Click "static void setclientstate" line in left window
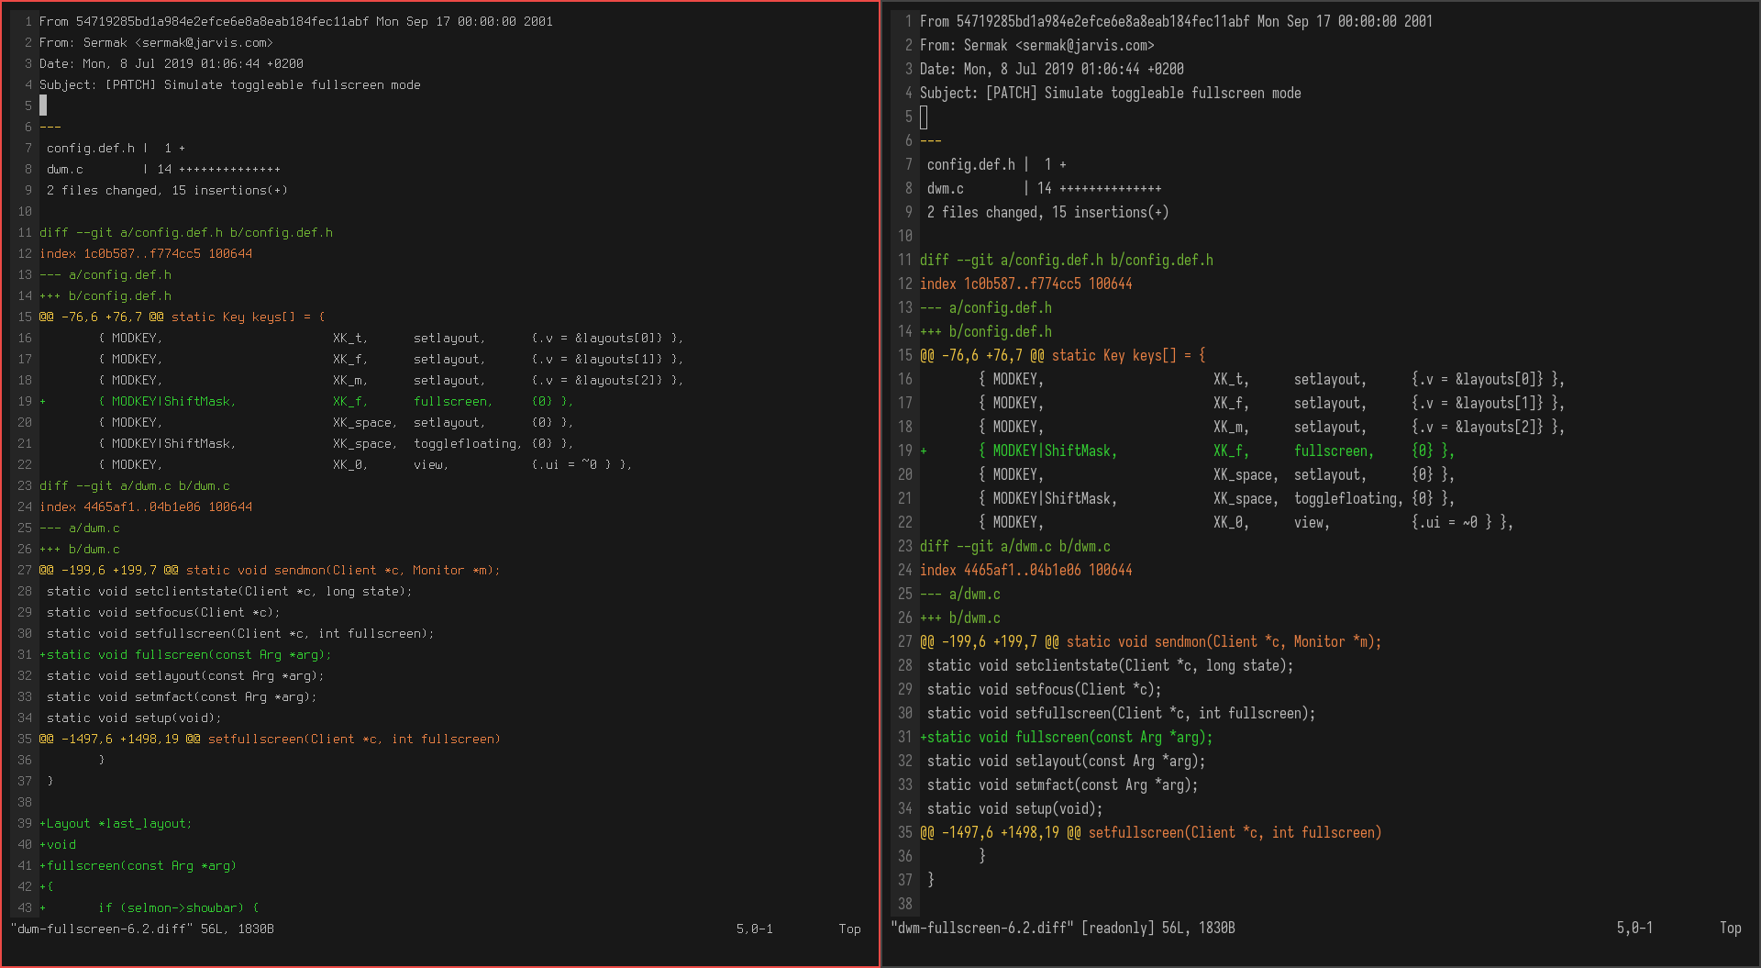 point(229,591)
